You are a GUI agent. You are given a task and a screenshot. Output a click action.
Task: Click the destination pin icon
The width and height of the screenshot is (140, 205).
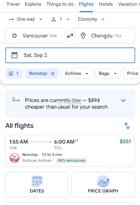click(83, 36)
